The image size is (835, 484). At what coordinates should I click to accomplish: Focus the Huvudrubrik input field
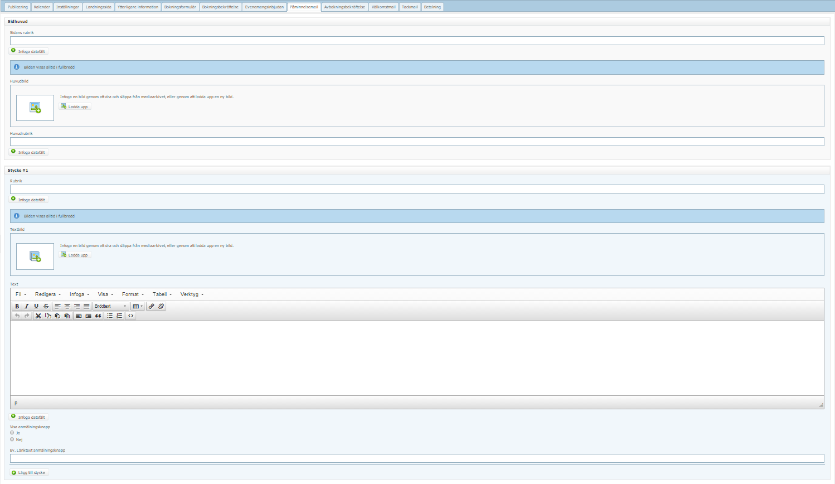point(417,142)
